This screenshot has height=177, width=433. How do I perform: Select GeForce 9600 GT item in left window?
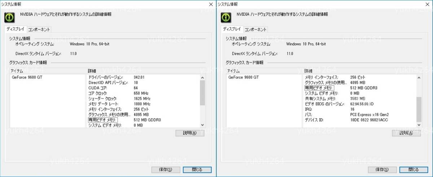(27, 77)
